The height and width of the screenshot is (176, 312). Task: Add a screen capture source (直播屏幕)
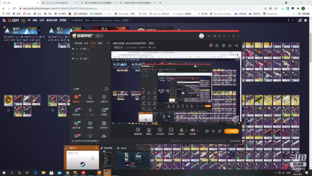pos(138,131)
